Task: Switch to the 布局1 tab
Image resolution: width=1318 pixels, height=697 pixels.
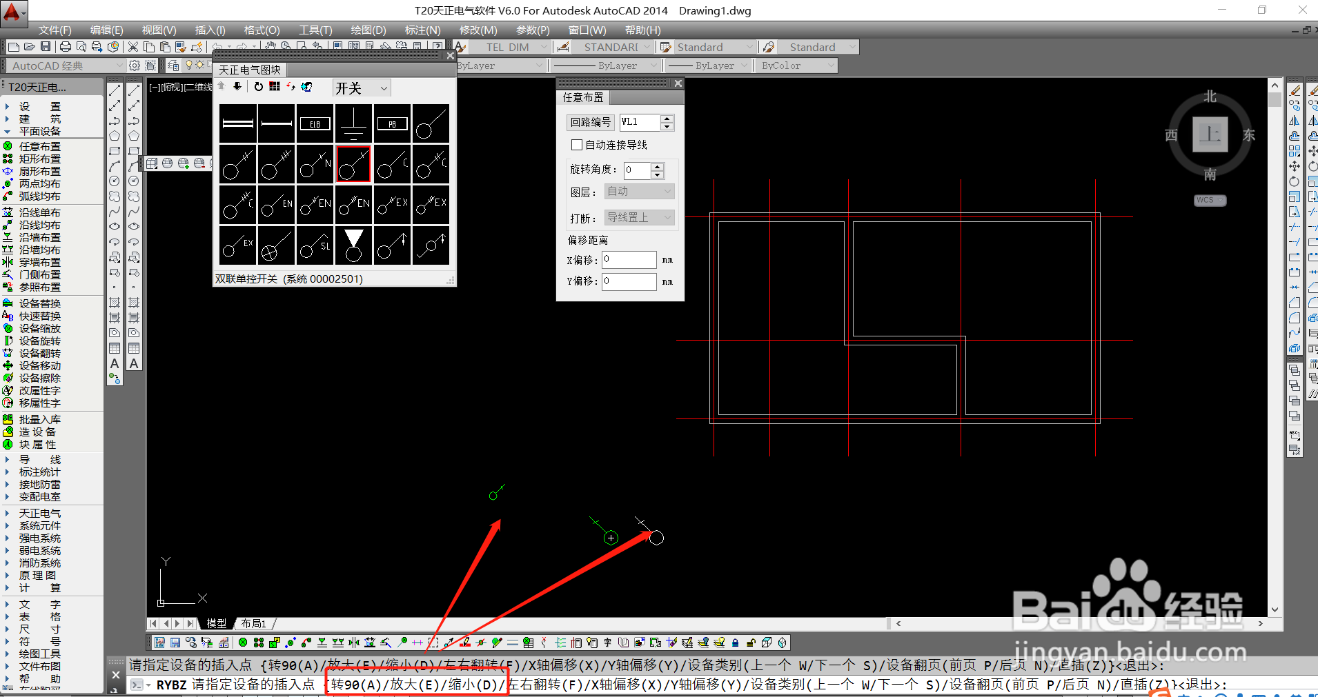Action: click(253, 623)
